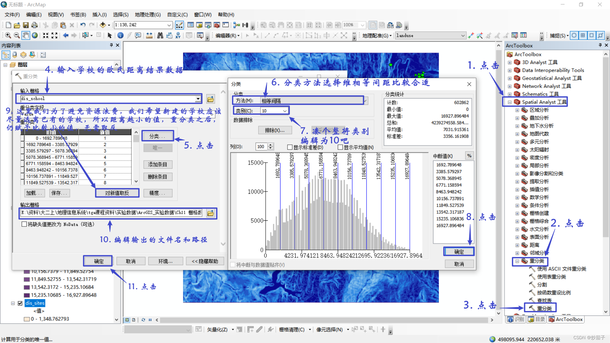The width and height of the screenshot is (610, 343).
Task: Open the 文件(F) menu
Action: click(x=12, y=15)
